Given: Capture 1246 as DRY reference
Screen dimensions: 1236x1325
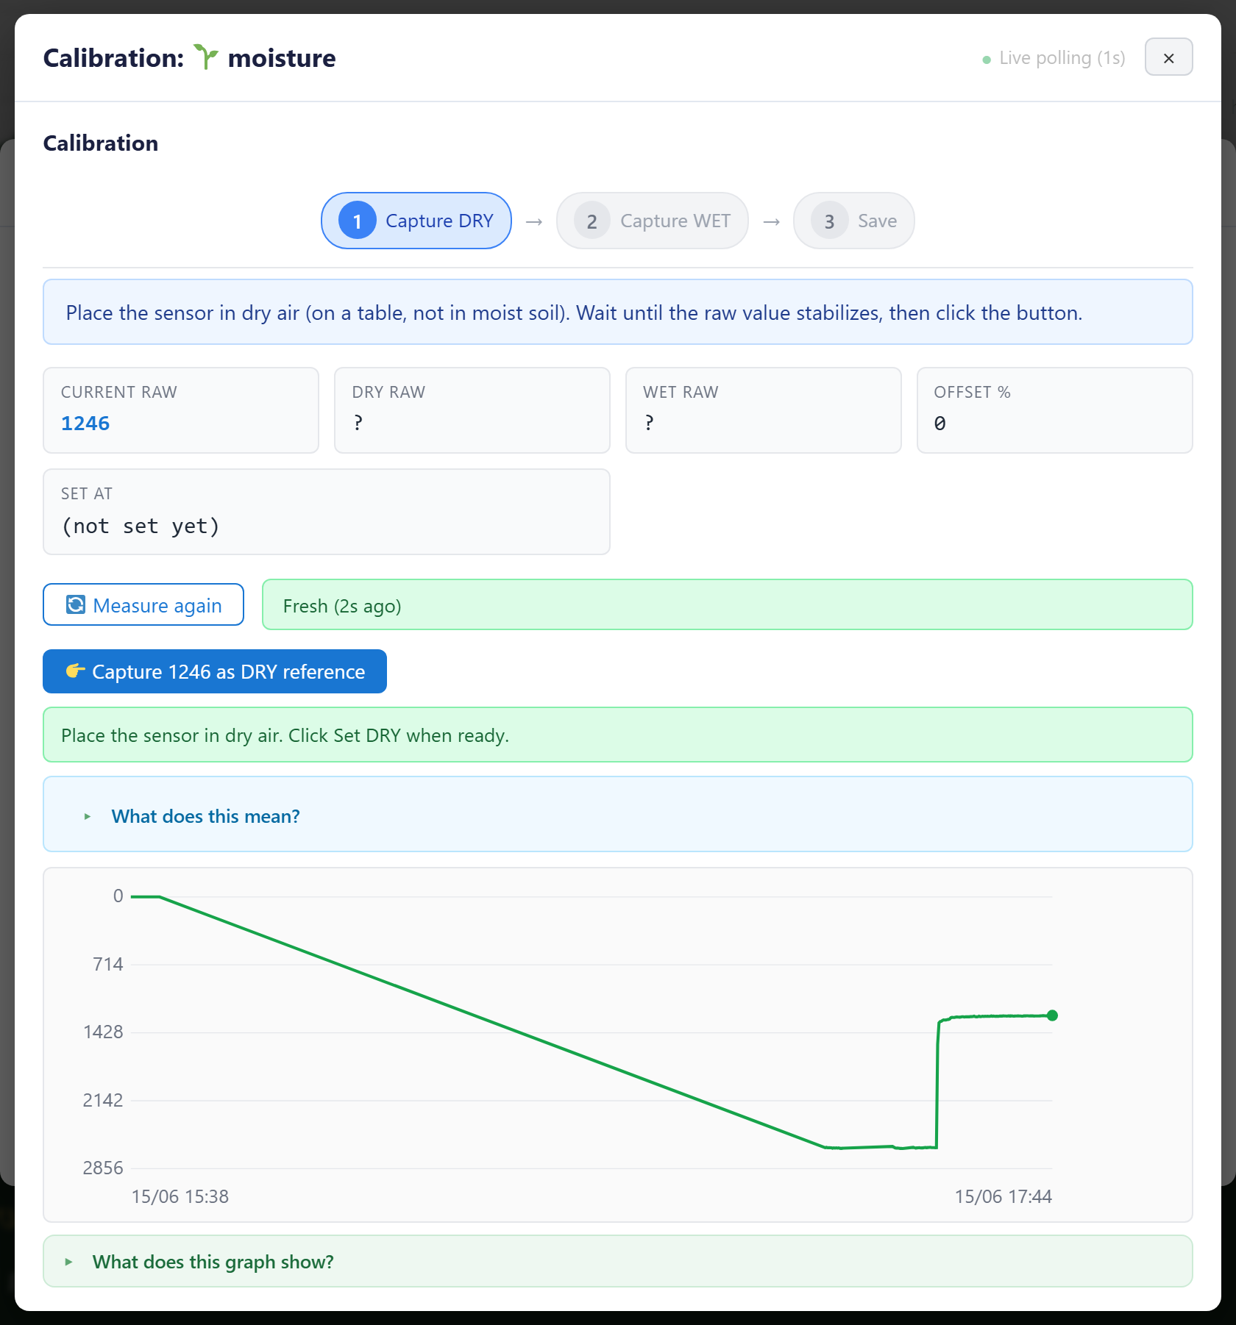Looking at the screenshot, I should [x=215, y=671].
